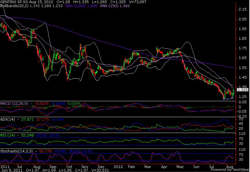This screenshot has height=172, width=250.
Task: Click the '2011' year marker on time axis
Action: (5, 167)
